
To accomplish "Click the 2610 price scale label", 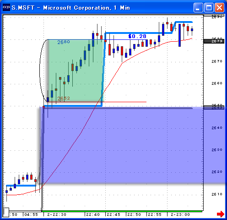I will click(x=217, y=194).
